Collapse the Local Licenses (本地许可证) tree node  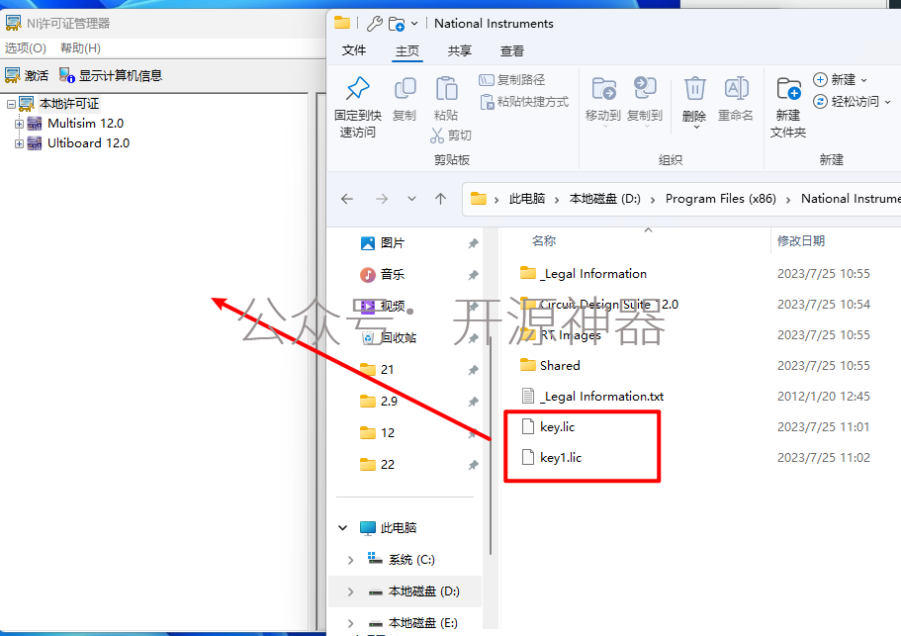tap(11, 104)
